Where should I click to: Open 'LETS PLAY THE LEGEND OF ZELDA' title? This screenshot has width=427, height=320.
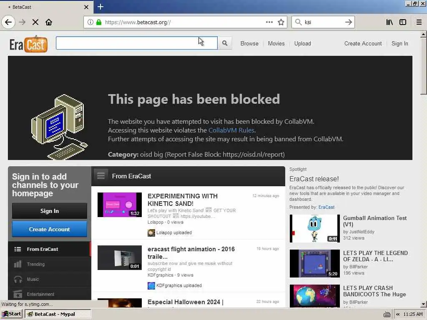(375, 256)
